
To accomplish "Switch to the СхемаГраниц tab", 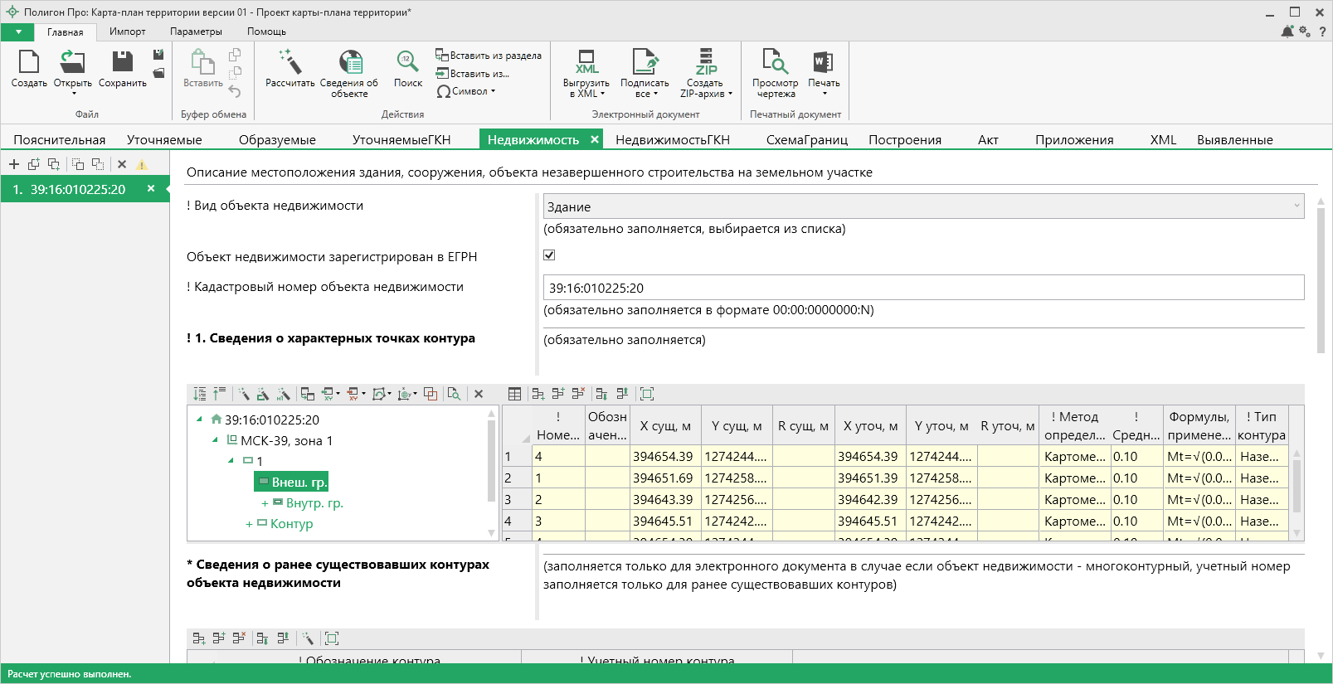I will pos(806,139).
